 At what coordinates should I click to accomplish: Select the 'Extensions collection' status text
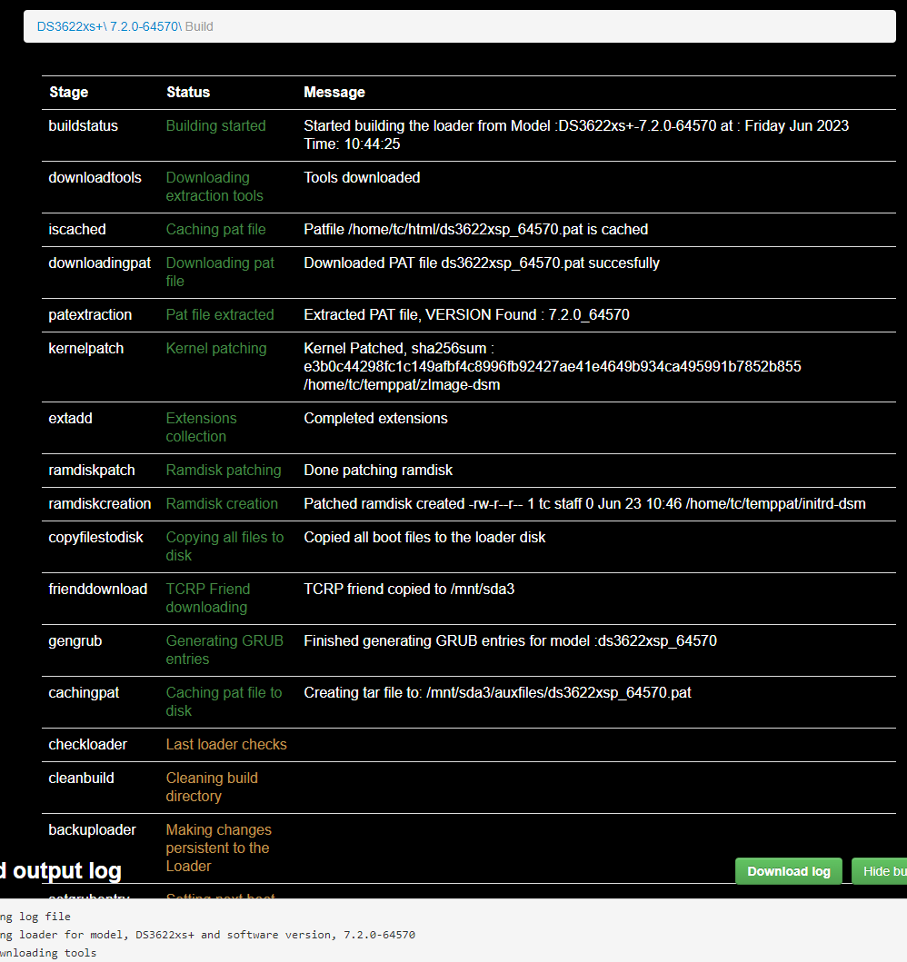201,428
